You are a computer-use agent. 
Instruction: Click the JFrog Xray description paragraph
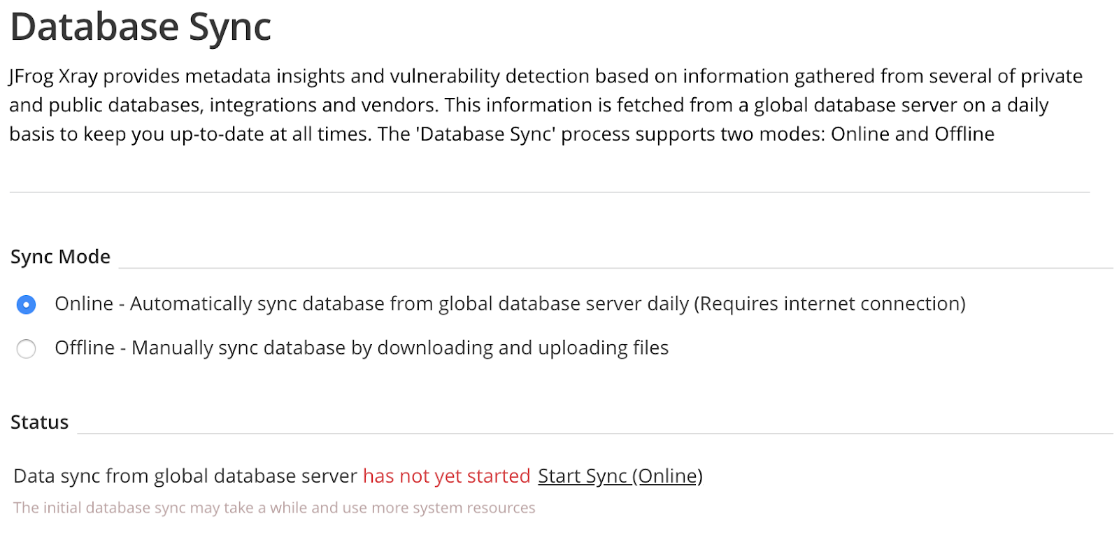click(546, 105)
